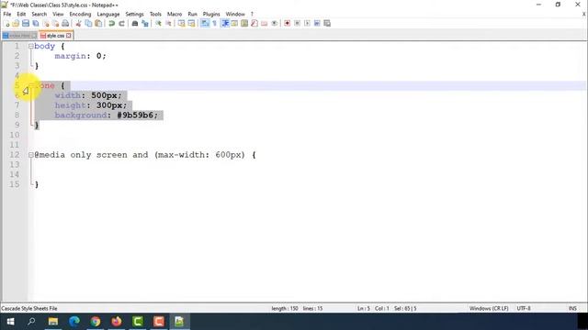Open the Run menu
Screen dimensions: 588x330
click(192, 15)
